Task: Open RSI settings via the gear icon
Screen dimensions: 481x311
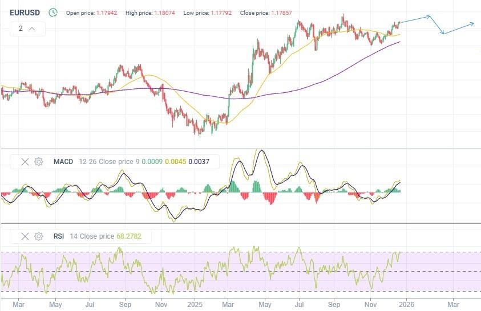Action: (x=39, y=236)
